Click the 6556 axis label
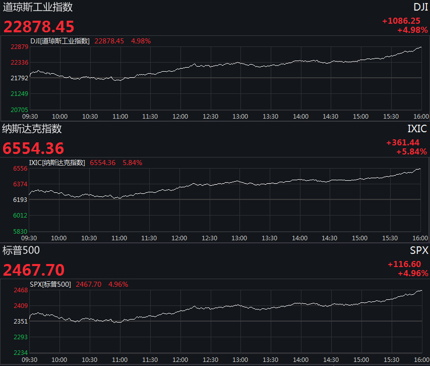The width and height of the screenshot is (430, 366). coord(20,169)
